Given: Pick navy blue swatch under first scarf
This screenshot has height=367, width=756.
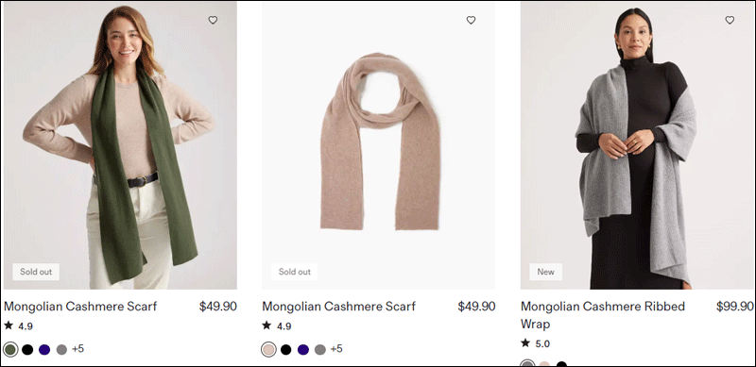Looking at the screenshot, I should coord(44,350).
